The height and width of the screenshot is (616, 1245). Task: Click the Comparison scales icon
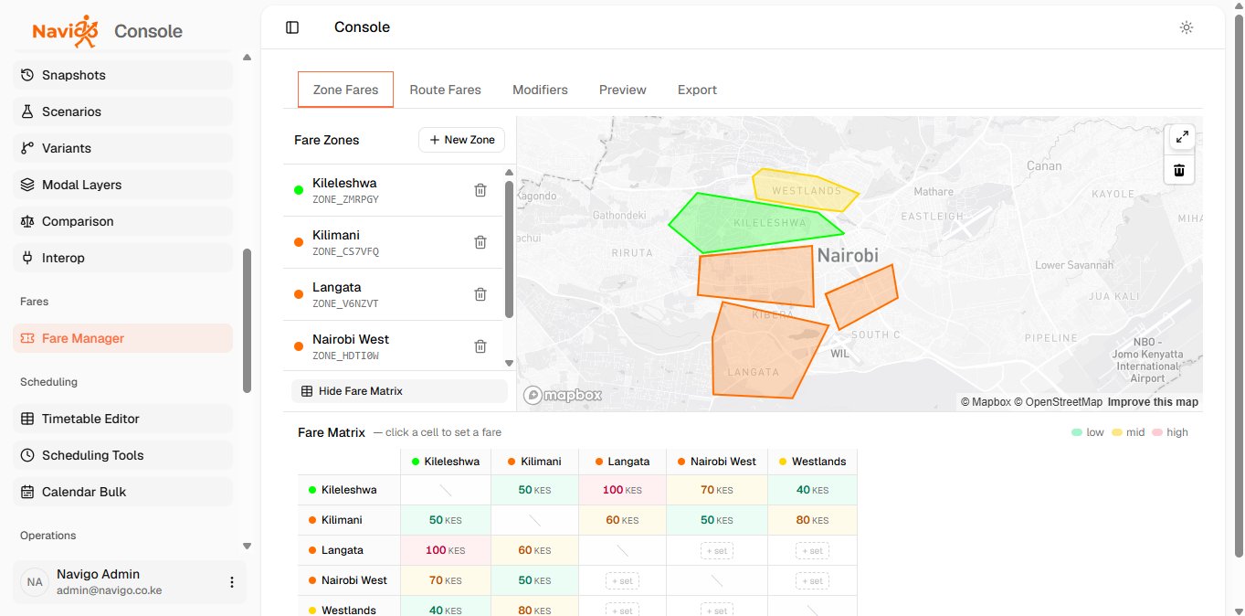(x=27, y=221)
